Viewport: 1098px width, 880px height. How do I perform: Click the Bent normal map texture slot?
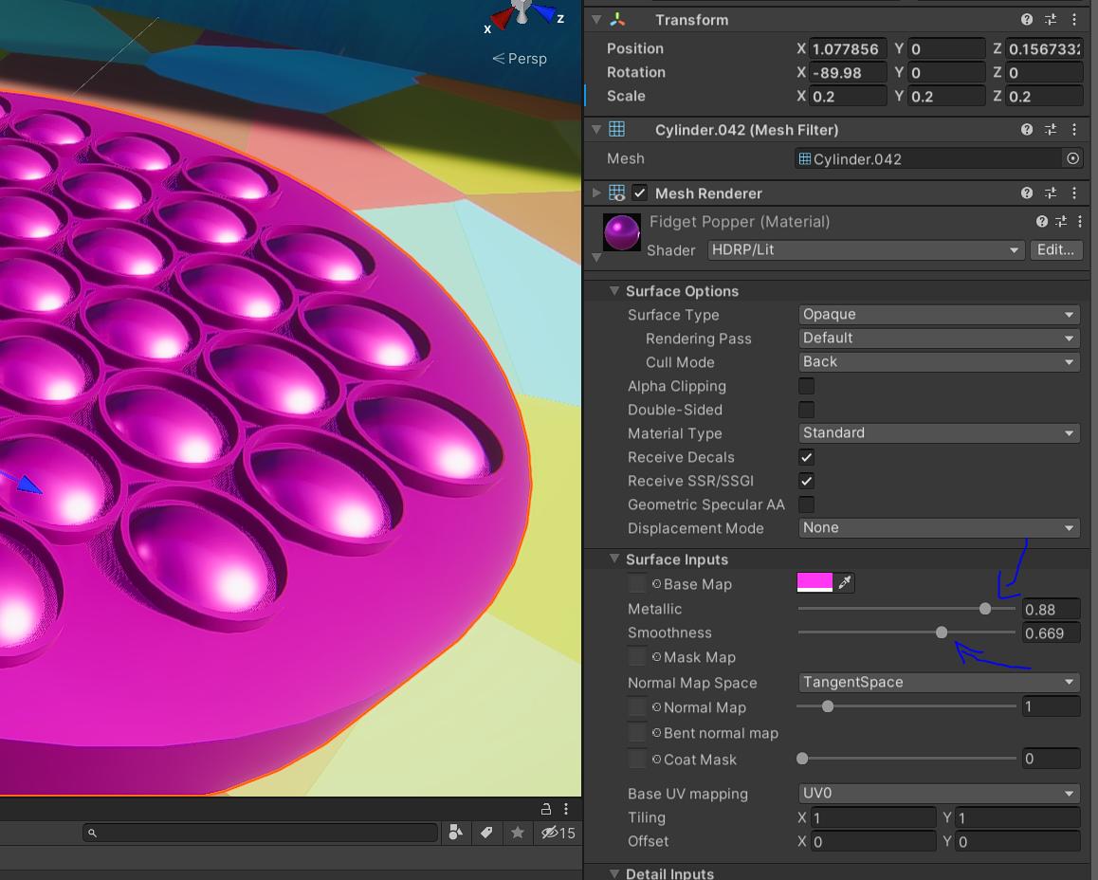[x=636, y=733]
